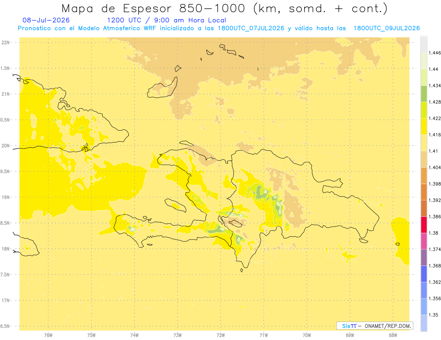Click the '6.5N' latitude label
The image size is (441, 340).
pyautogui.click(x=6, y=326)
